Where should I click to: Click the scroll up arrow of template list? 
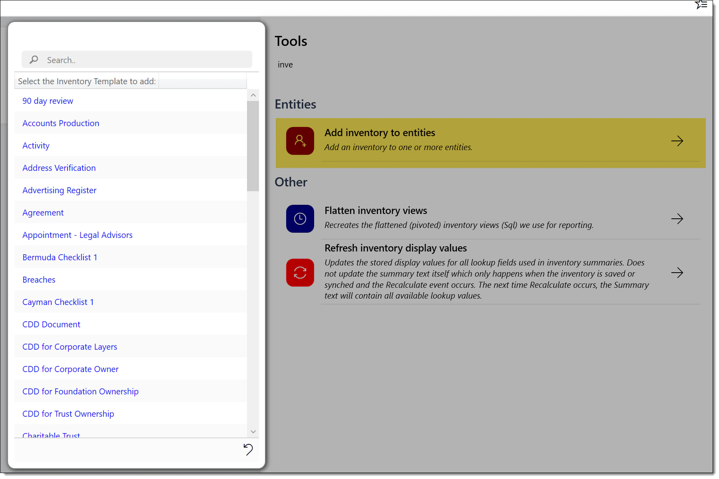(x=253, y=95)
